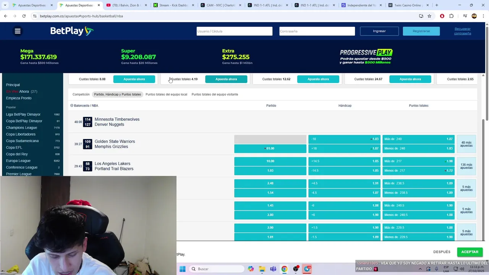Image resolution: width=489 pixels, height=275 pixels.
Task: Open Liga BetPlay Dimayor in sidebar
Action: click(23, 114)
